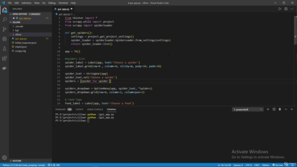Switch to the Output panel tab

coord(79,109)
